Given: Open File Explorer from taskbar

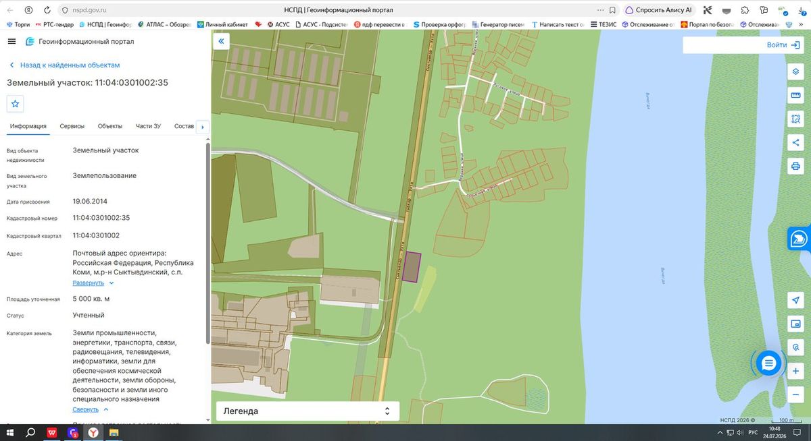Looking at the screenshot, I should coord(114,432).
